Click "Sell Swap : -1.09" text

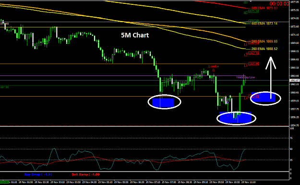pos(85,174)
